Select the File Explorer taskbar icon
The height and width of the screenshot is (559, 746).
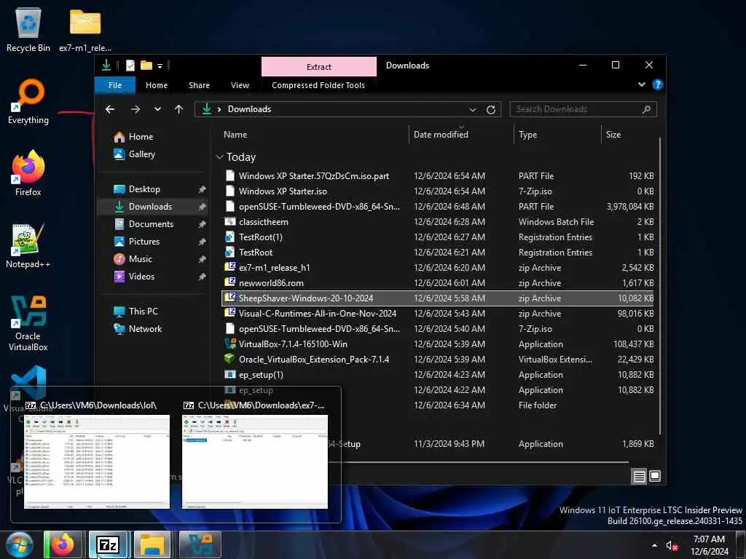152,544
